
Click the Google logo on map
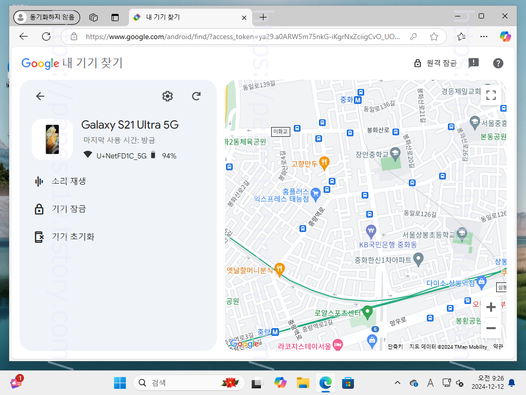point(245,344)
